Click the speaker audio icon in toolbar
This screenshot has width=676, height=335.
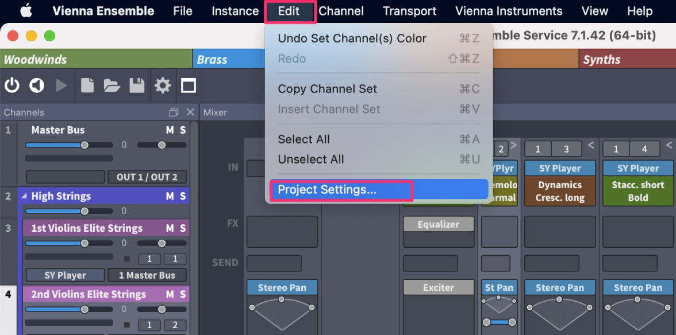(x=37, y=85)
